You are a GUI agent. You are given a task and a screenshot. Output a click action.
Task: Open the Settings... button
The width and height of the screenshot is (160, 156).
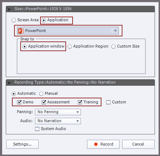22,144
